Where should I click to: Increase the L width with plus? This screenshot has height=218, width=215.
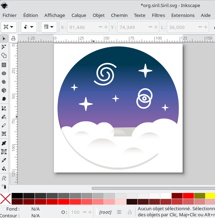[x=206, y=27]
